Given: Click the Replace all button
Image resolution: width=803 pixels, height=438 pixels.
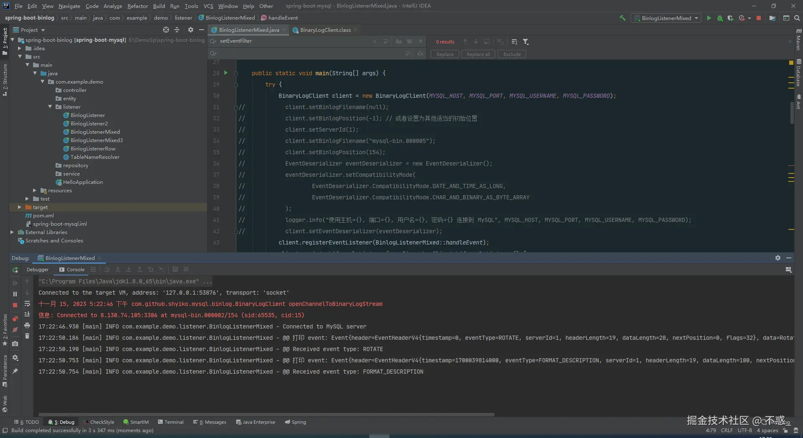Looking at the screenshot, I should click(x=478, y=54).
